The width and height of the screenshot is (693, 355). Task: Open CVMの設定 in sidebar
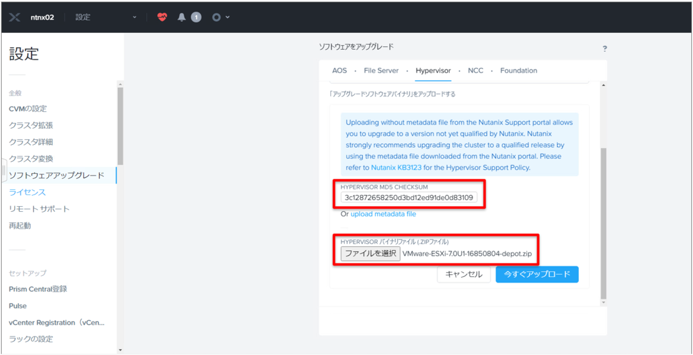point(28,109)
